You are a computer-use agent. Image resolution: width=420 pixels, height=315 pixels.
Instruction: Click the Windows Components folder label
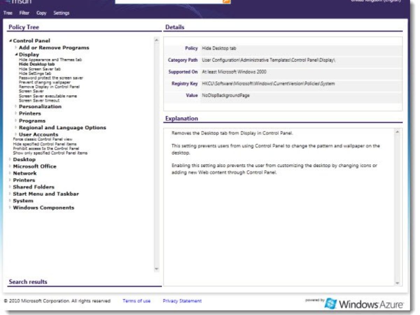43,208
